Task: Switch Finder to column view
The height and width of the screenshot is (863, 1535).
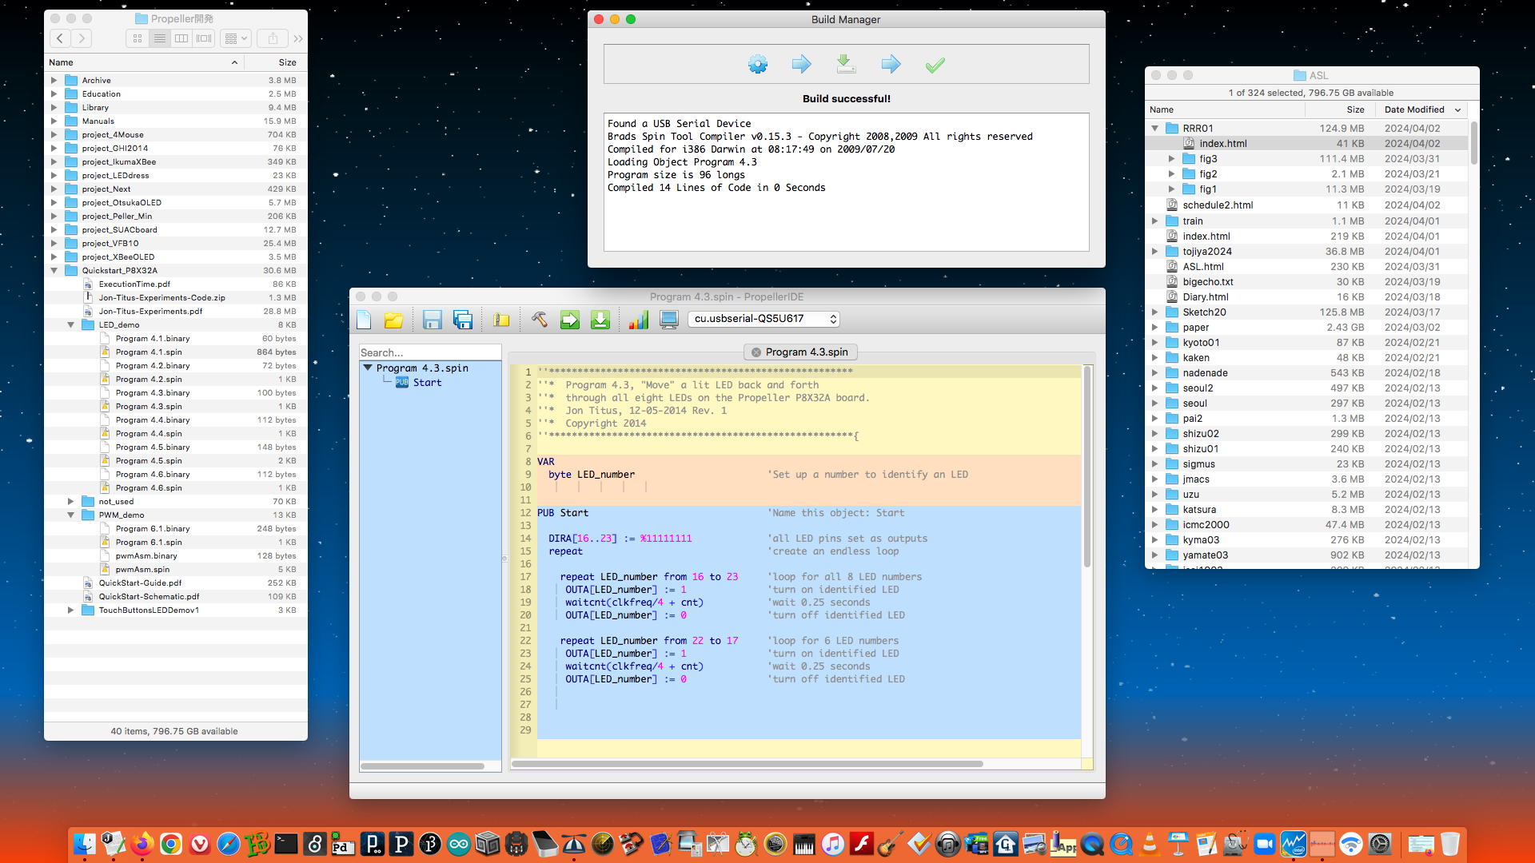Action: (182, 38)
